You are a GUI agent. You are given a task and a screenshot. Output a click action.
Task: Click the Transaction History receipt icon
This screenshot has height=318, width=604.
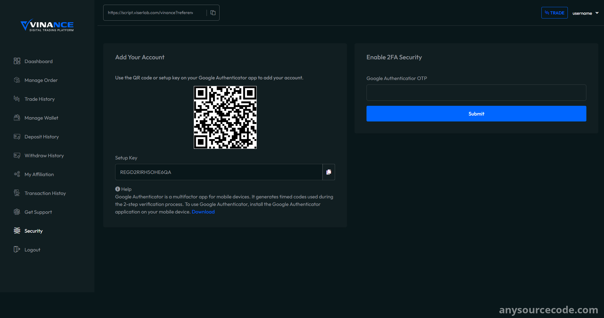coord(17,193)
